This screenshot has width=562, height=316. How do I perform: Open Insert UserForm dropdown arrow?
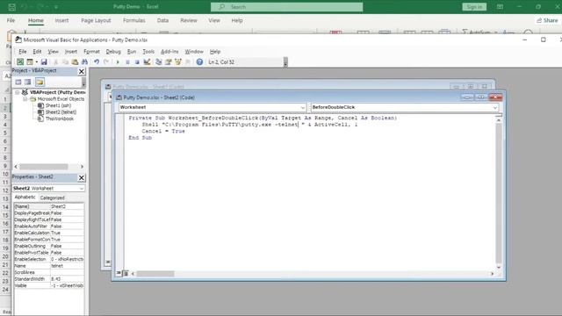(x=37, y=62)
